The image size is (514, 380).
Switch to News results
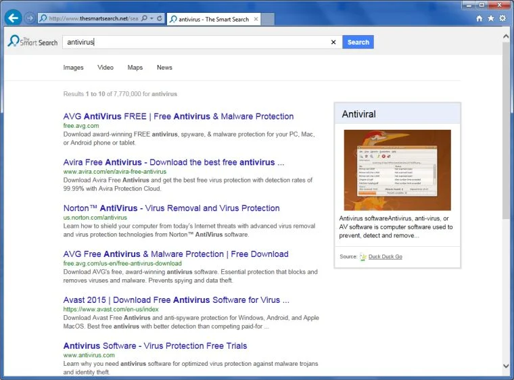[164, 68]
